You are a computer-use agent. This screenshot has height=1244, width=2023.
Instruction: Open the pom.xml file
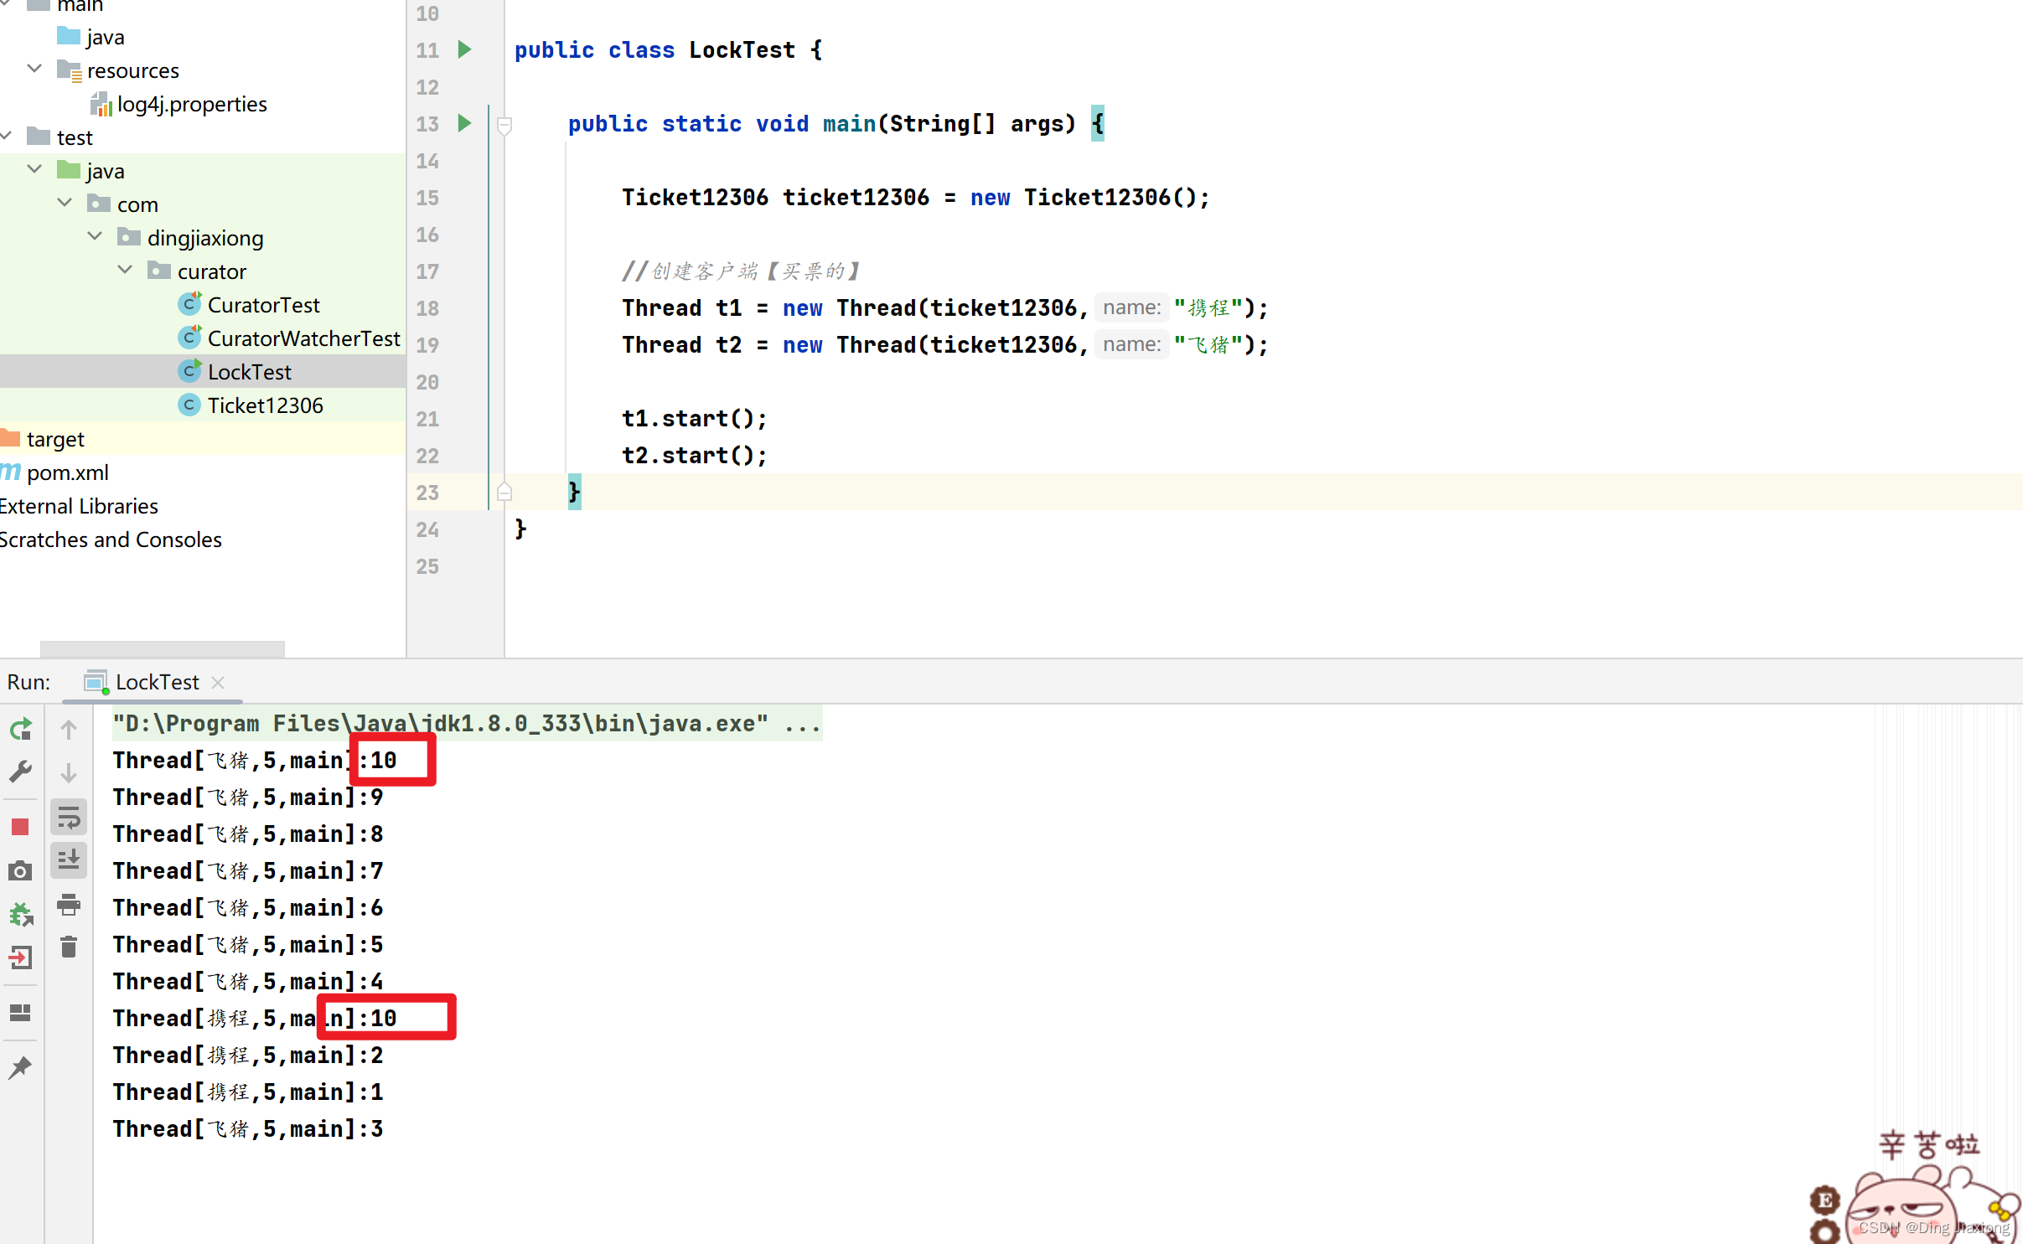[x=67, y=472]
